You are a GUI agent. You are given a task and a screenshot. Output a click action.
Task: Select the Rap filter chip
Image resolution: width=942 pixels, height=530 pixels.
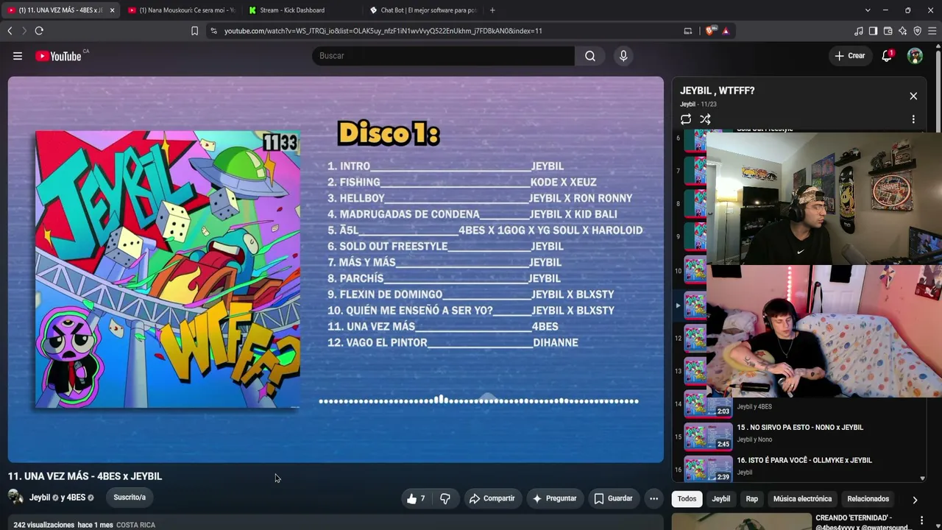(751, 499)
